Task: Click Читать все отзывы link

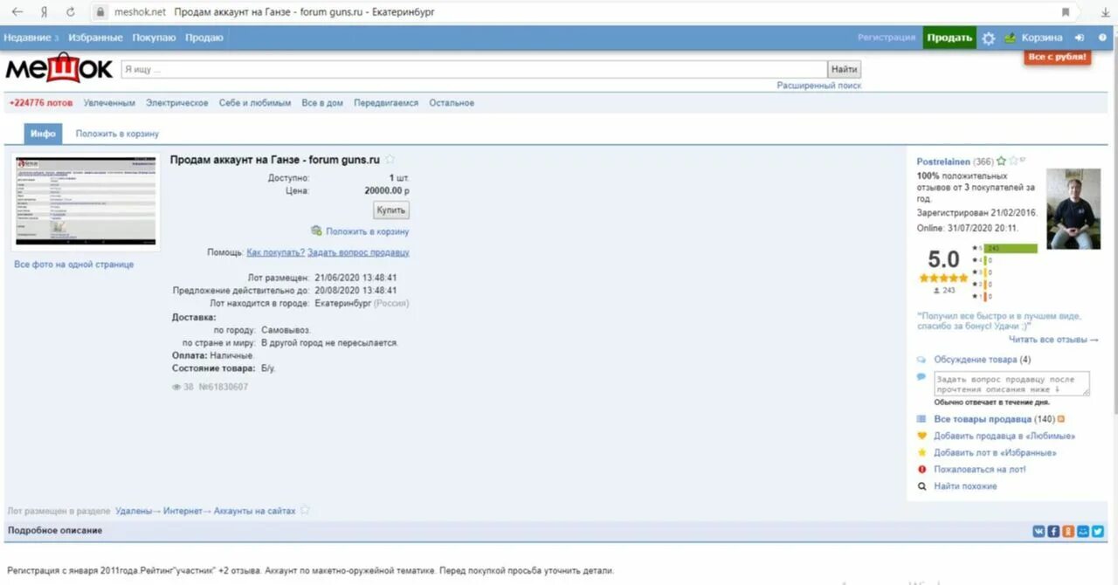Action: (x=1053, y=340)
